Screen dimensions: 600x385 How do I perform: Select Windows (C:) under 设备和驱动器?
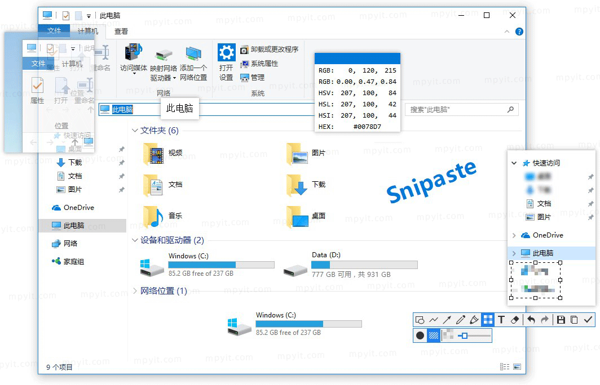208,265
